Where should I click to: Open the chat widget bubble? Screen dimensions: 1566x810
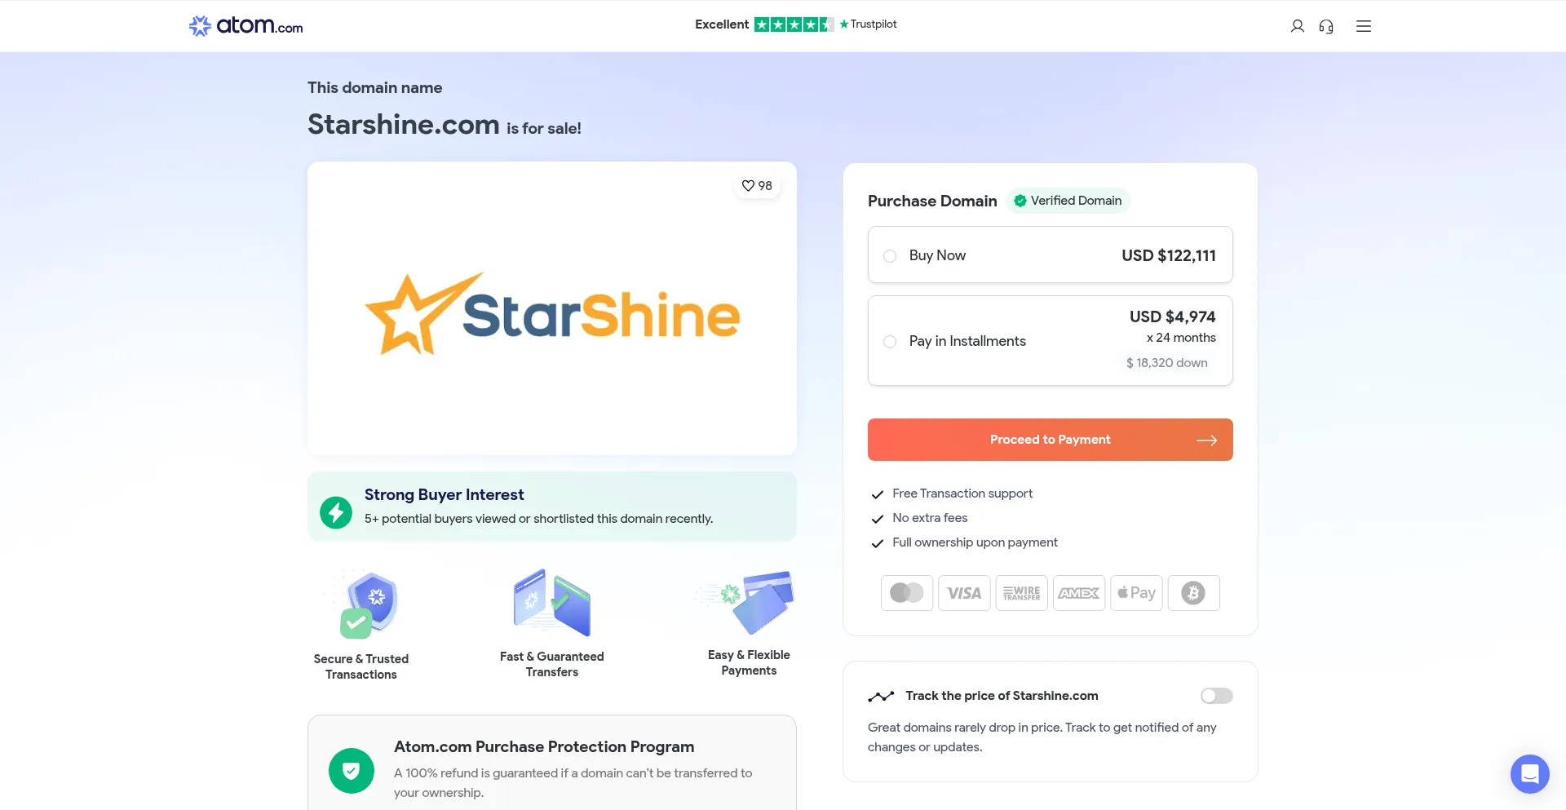pyautogui.click(x=1529, y=773)
